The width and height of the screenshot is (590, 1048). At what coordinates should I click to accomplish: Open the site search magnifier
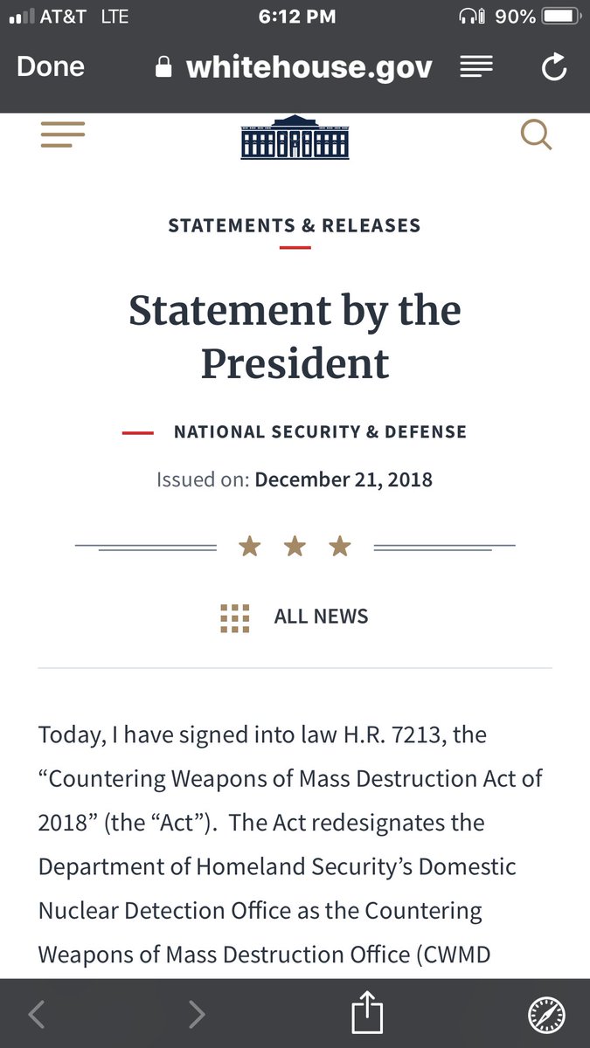point(536,135)
